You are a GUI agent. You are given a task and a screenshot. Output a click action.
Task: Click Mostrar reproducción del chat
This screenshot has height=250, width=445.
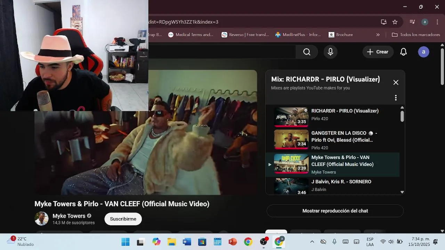(x=335, y=211)
